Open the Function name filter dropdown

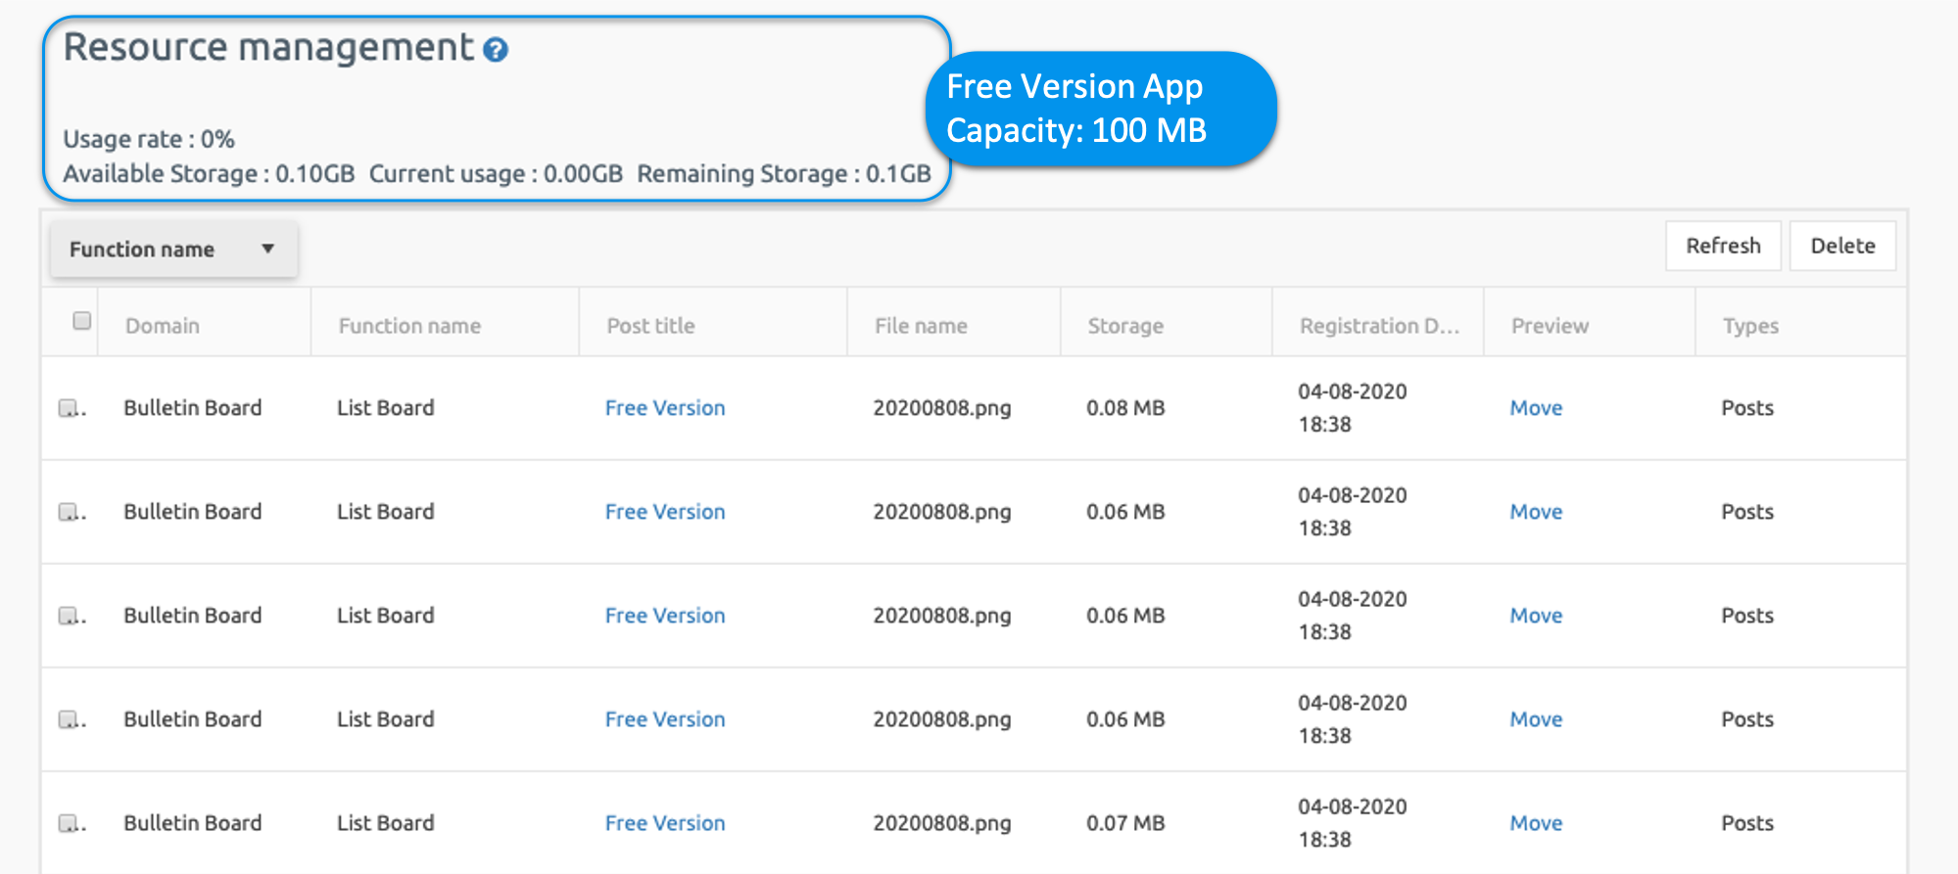click(173, 250)
